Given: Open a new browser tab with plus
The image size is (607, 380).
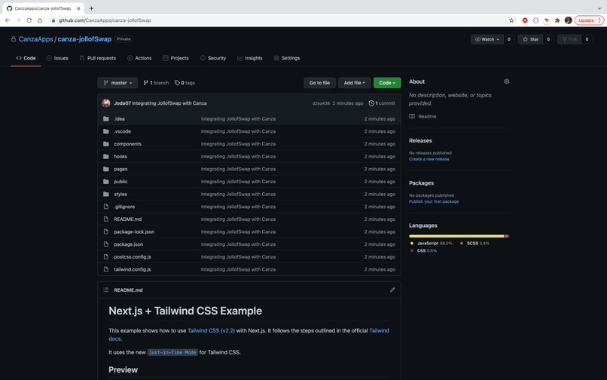Looking at the screenshot, I should [x=91, y=8].
